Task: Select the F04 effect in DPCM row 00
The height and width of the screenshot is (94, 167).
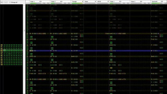Action: point(107,34)
